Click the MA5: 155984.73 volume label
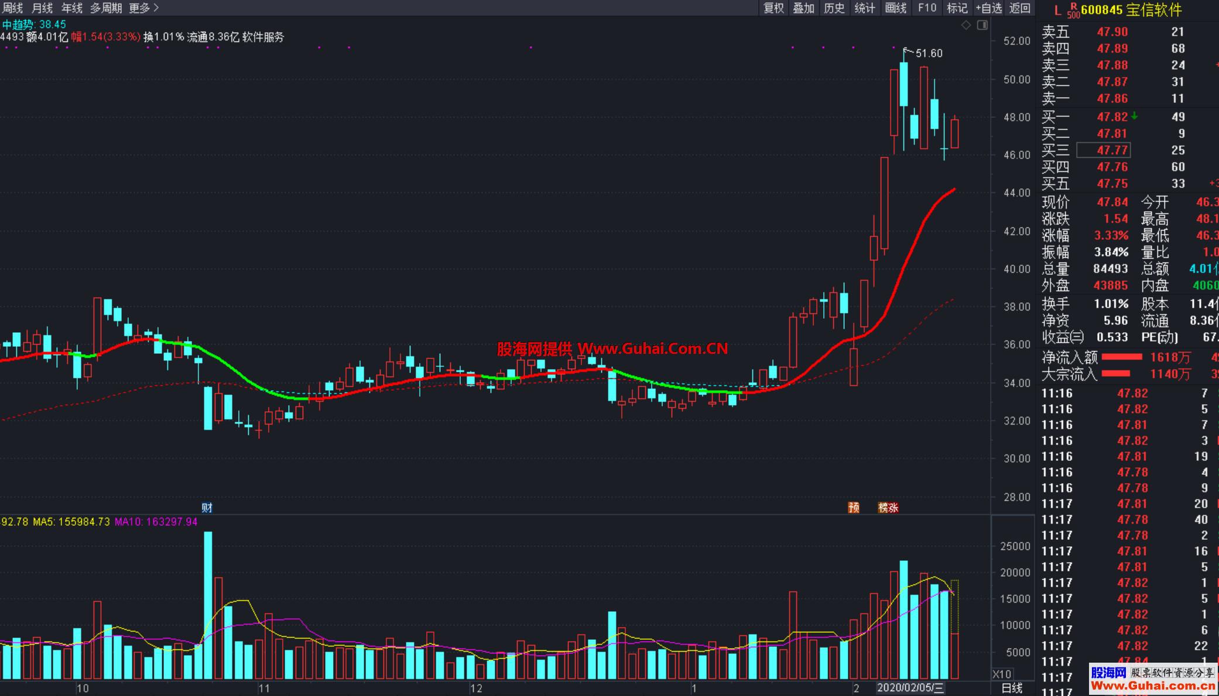The image size is (1219, 696). pyautogui.click(x=71, y=521)
